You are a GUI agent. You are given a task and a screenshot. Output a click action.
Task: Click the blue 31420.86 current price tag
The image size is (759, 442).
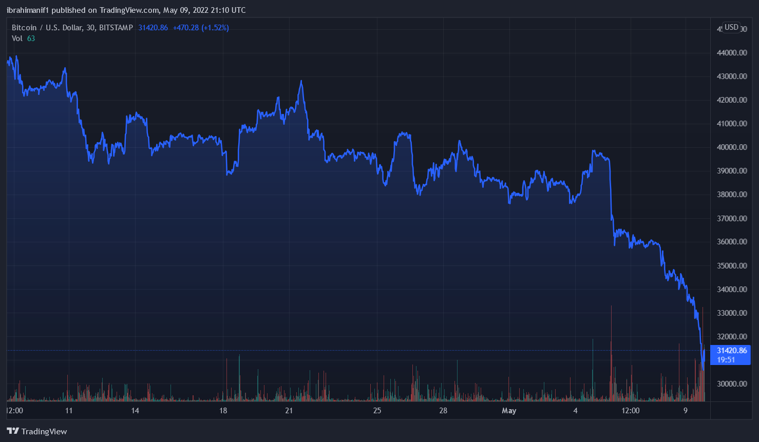[x=731, y=351]
